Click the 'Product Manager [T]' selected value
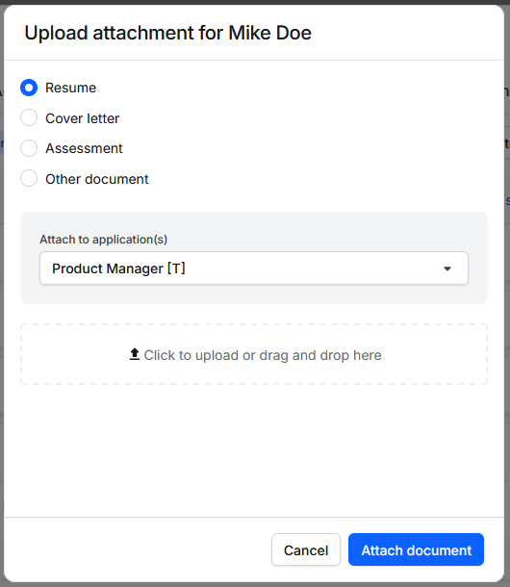The height and width of the screenshot is (587, 510). click(x=118, y=268)
